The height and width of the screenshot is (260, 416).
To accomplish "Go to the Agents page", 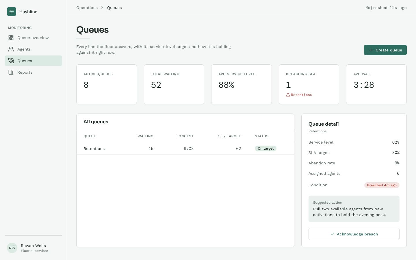I will (33, 49).
